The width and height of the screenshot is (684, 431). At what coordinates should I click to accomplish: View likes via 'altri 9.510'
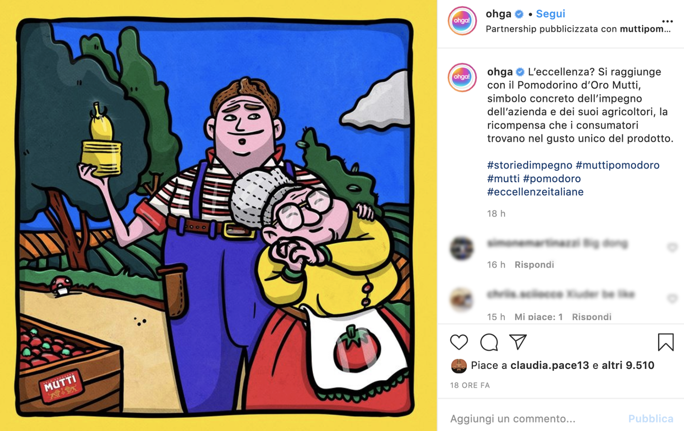click(628, 365)
